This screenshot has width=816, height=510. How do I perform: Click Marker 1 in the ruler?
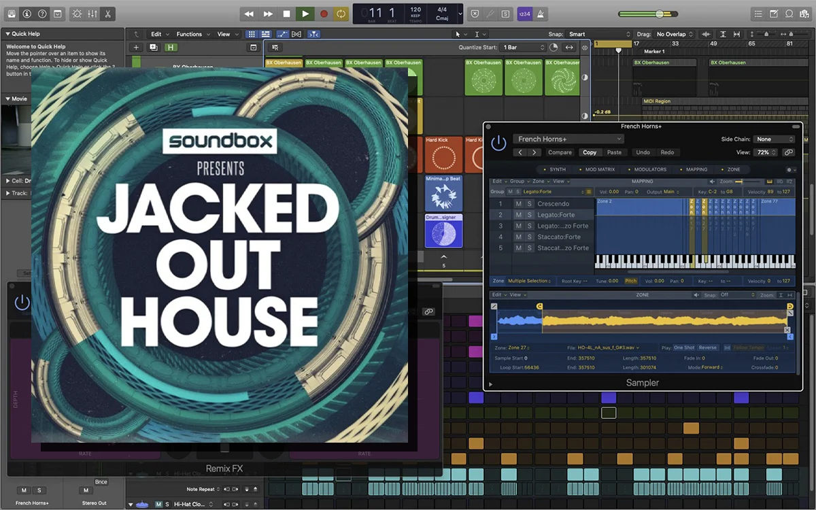[654, 52]
